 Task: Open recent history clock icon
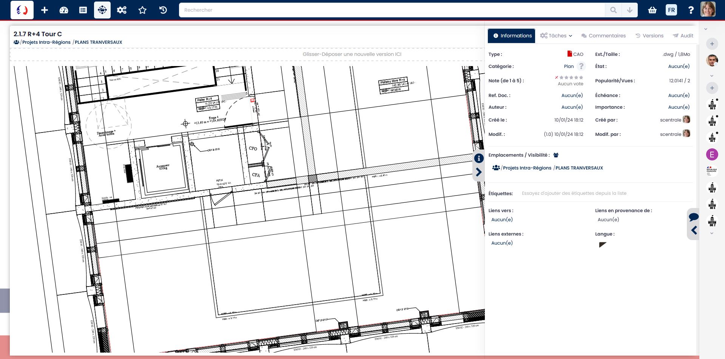pos(163,10)
